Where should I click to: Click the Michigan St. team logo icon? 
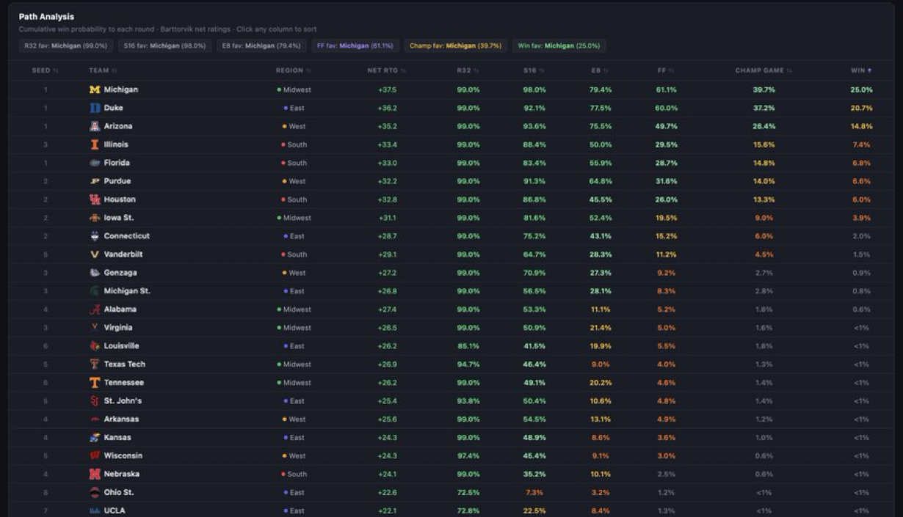(94, 291)
